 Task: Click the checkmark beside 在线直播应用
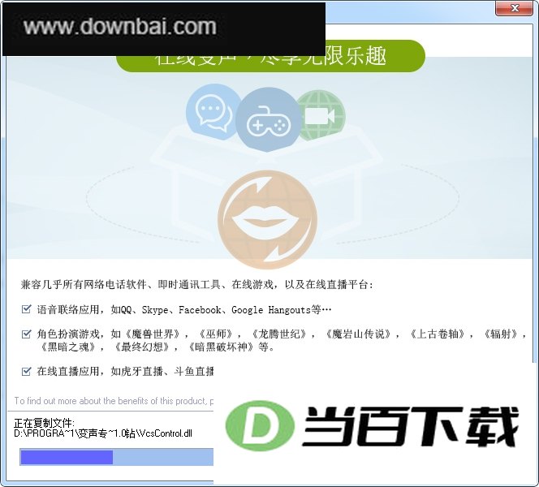[x=26, y=372]
